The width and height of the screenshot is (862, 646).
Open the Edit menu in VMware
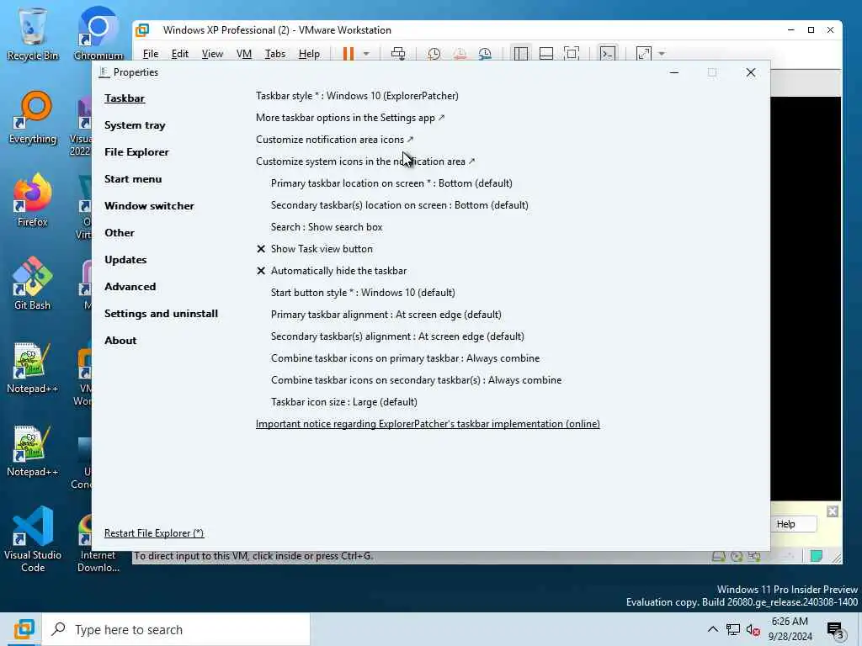[180, 53]
